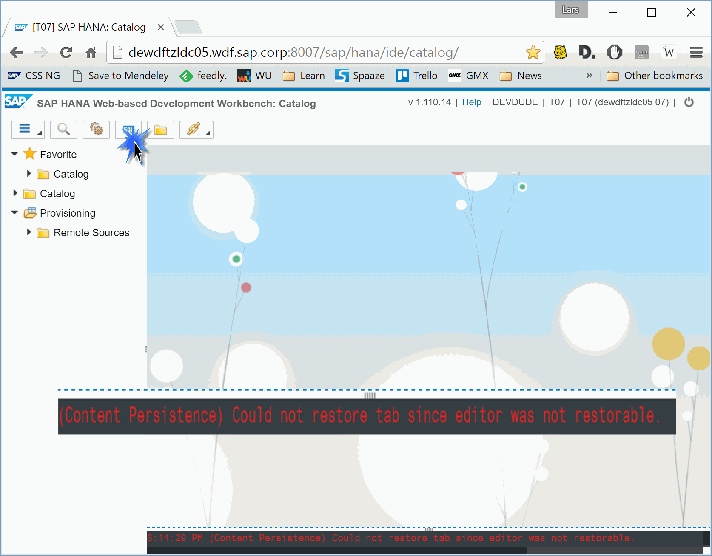
Task: Click the gray Netflix extension icon
Action: pos(641,52)
